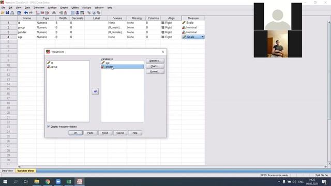Click the arrow button to move variable back

pos(95,91)
